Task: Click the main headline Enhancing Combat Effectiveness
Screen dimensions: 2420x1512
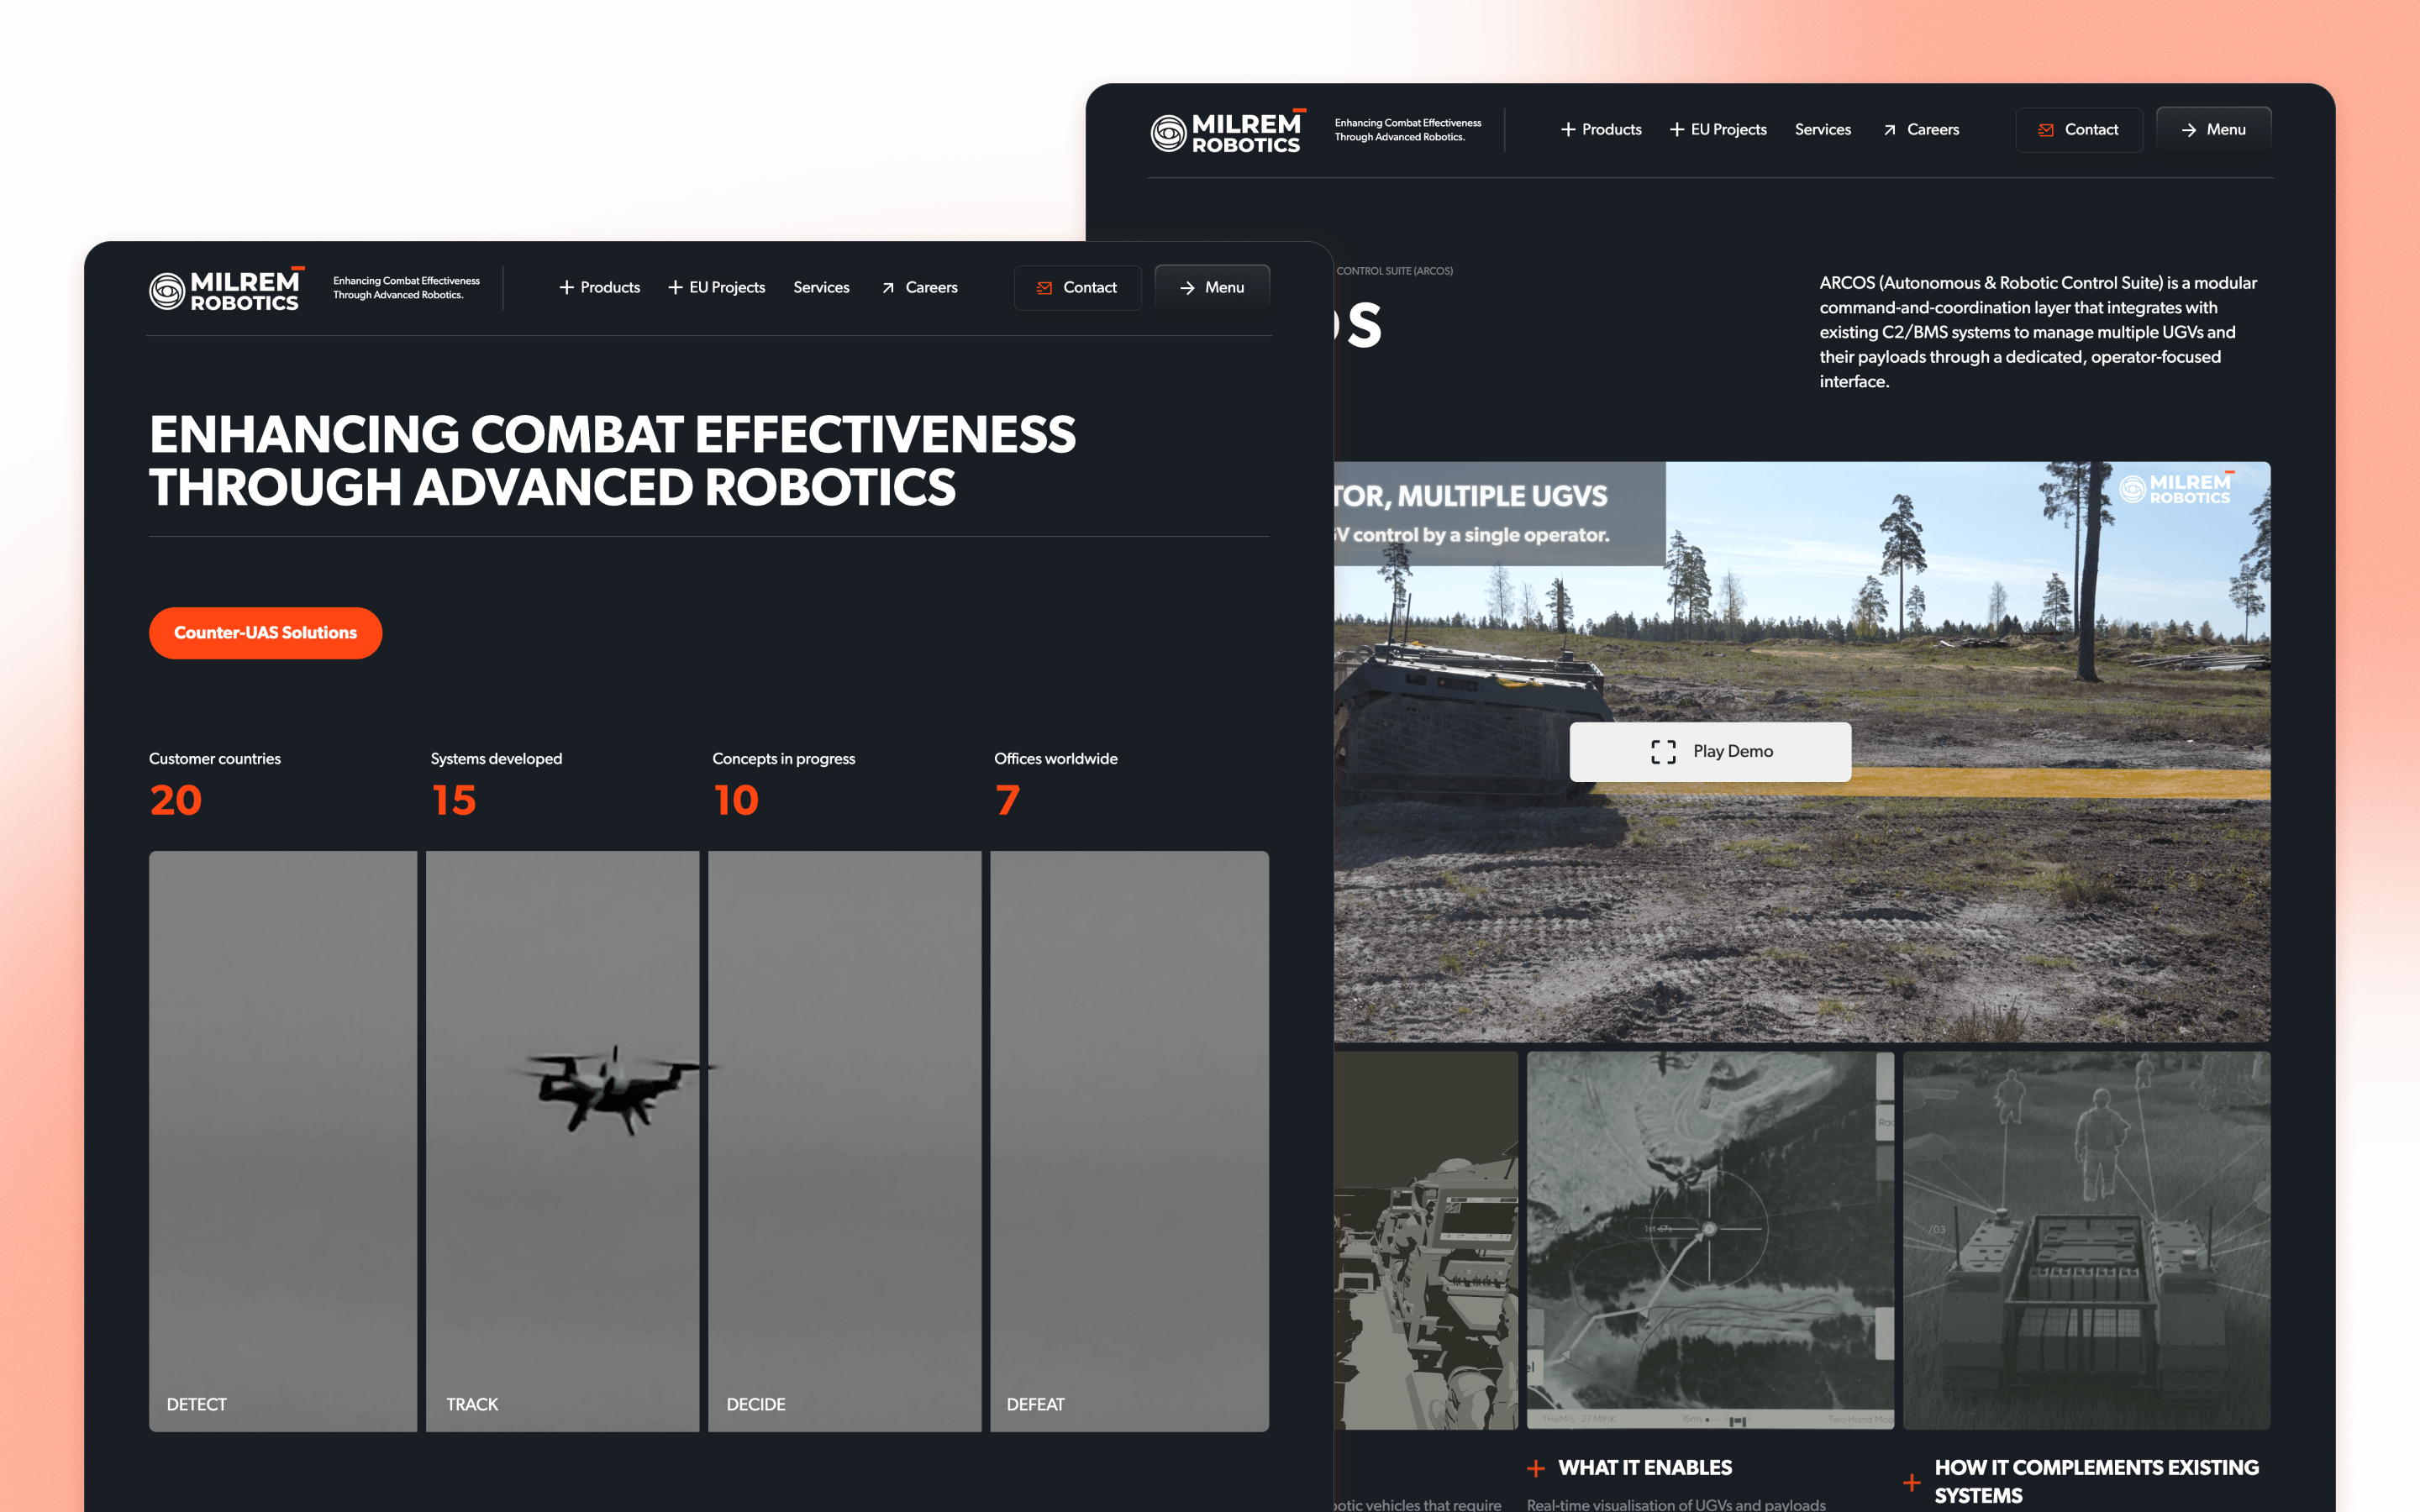Action: pos(612,461)
